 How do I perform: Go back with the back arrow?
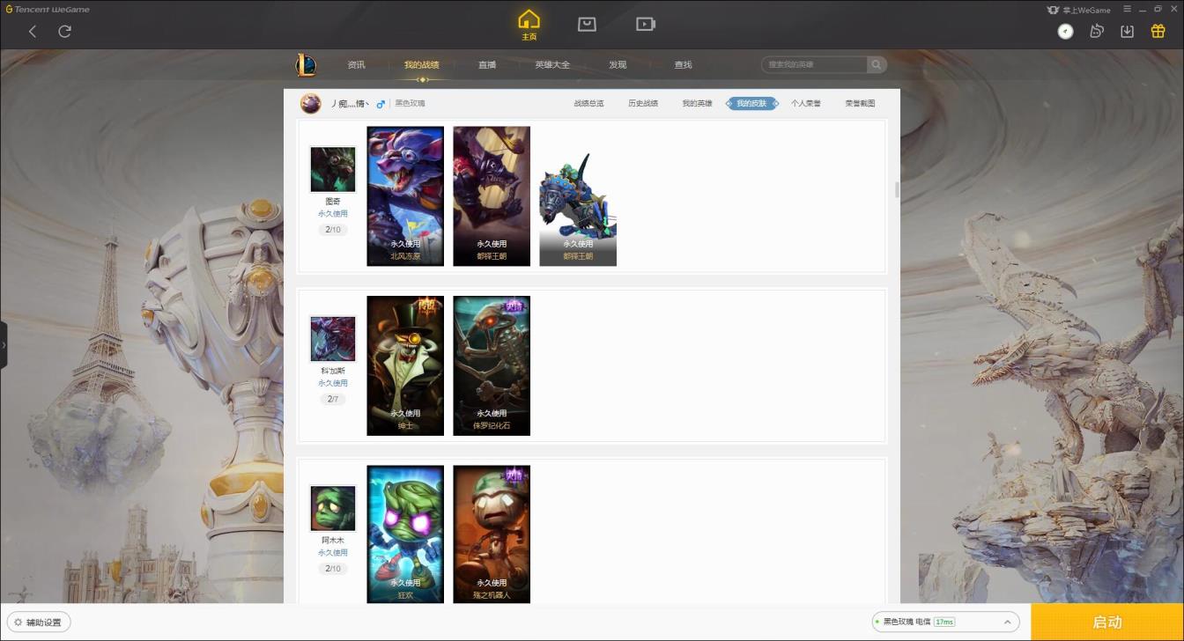33,31
